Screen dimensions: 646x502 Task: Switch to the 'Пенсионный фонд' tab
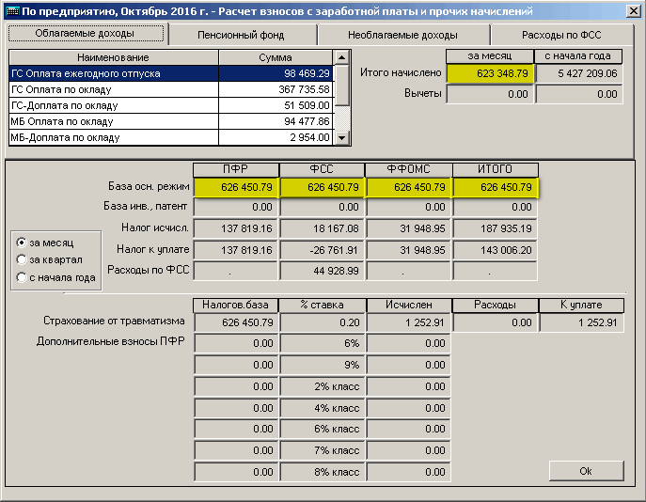(240, 35)
